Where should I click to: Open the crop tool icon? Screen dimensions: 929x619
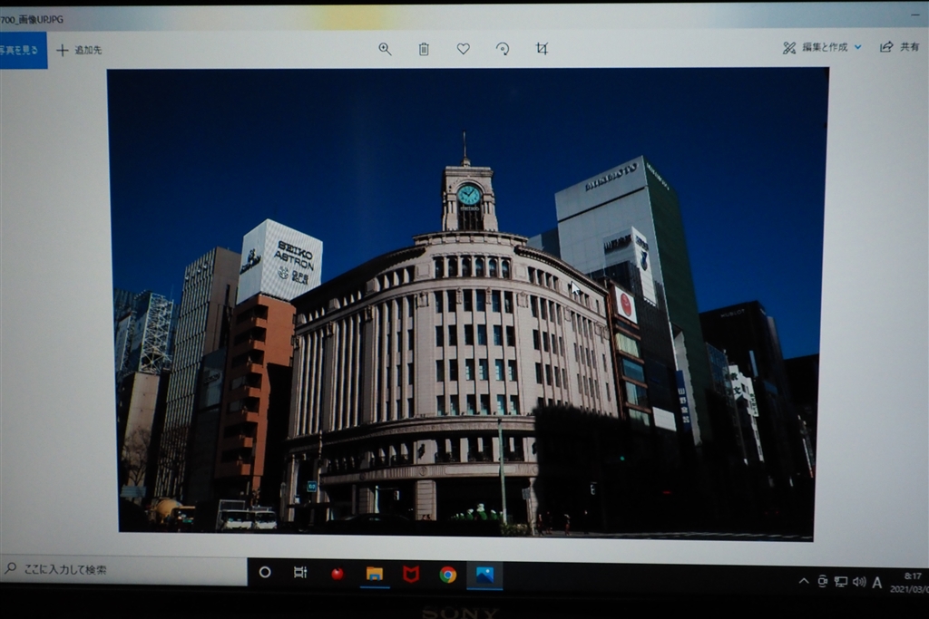[x=542, y=48]
